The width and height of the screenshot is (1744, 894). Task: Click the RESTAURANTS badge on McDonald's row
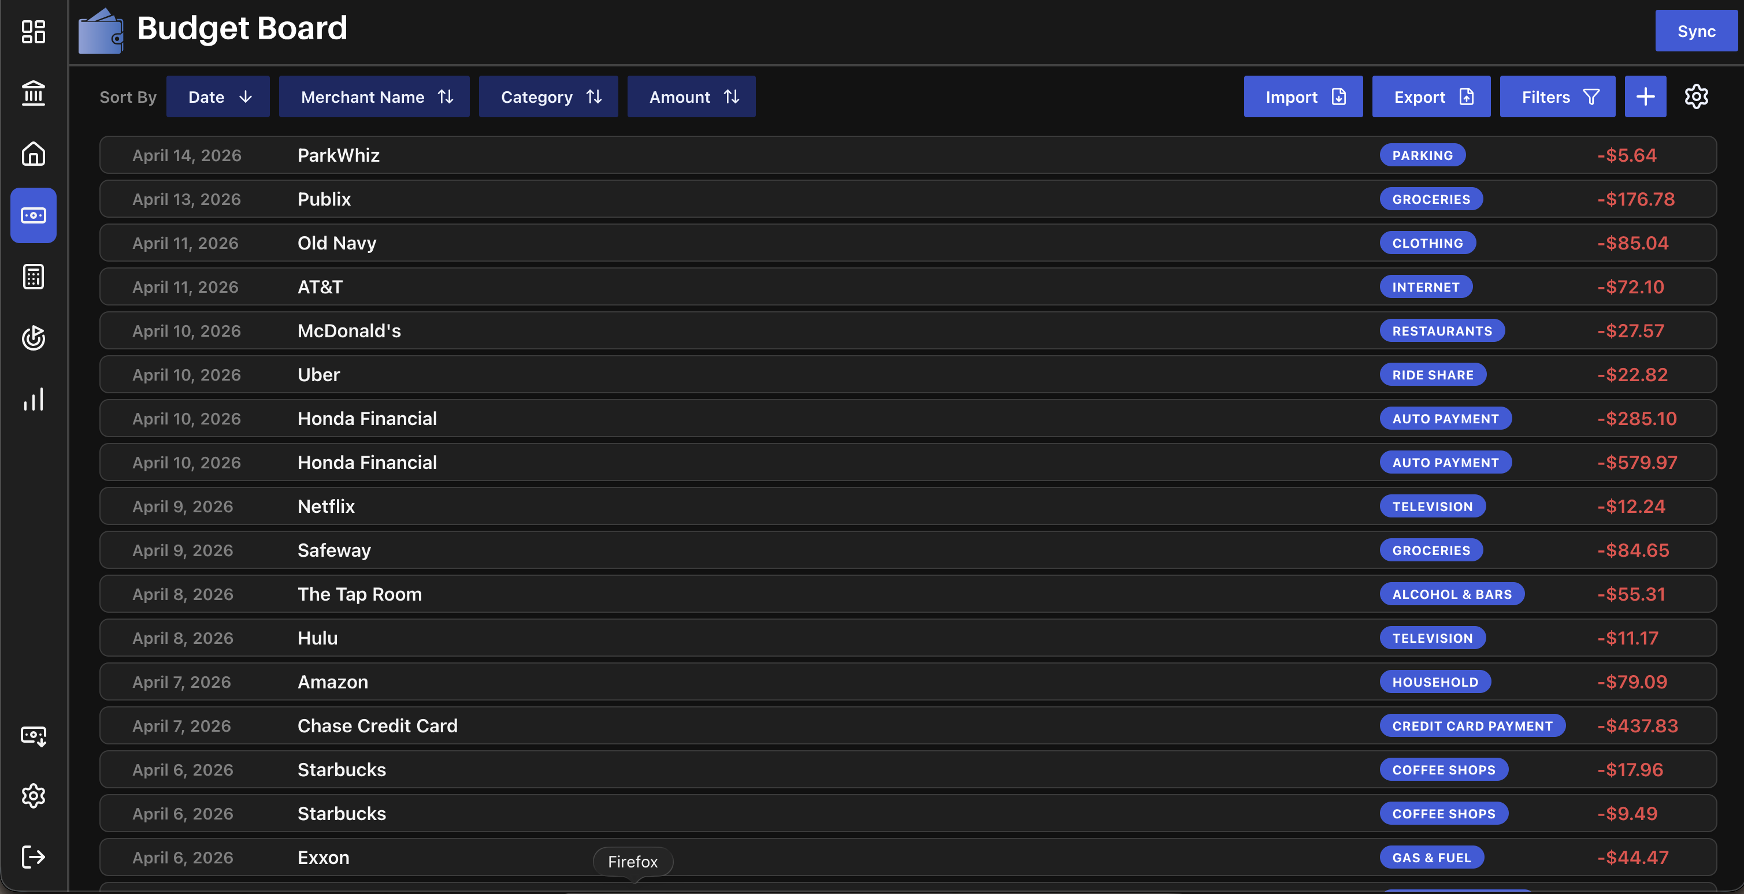pyautogui.click(x=1442, y=331)
